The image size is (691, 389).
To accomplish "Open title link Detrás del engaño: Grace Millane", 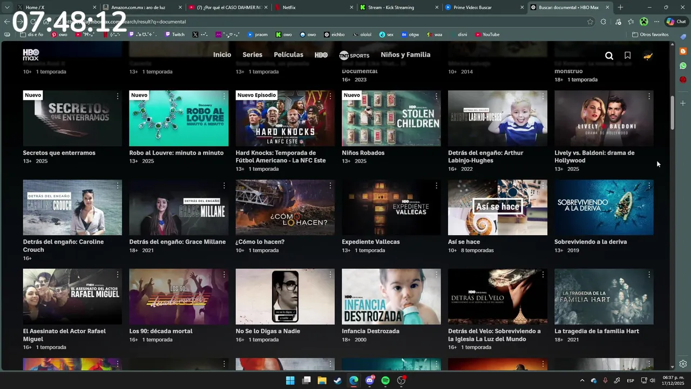I will point(178,242).
